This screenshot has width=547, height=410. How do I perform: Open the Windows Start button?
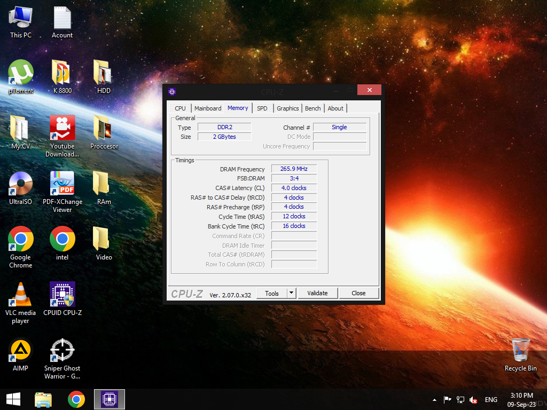pyautogui.click(x=13, y=399)
